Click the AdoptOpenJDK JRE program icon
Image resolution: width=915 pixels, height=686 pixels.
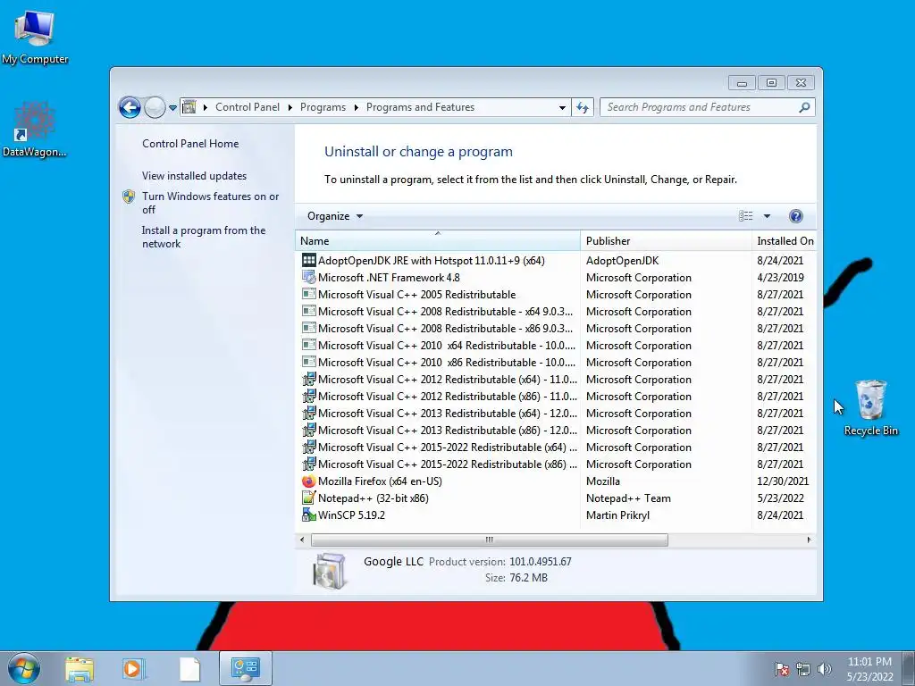tap(308, 260)
